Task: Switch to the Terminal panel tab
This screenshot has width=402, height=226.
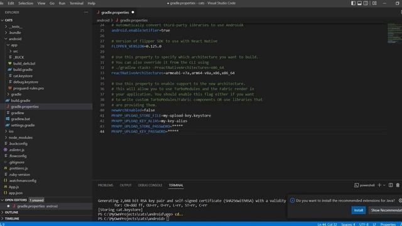Action: (x=176, y=185)
